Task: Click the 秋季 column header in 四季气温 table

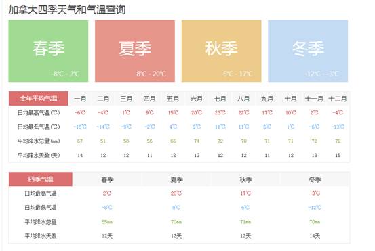Action: [x=245, y=179]
